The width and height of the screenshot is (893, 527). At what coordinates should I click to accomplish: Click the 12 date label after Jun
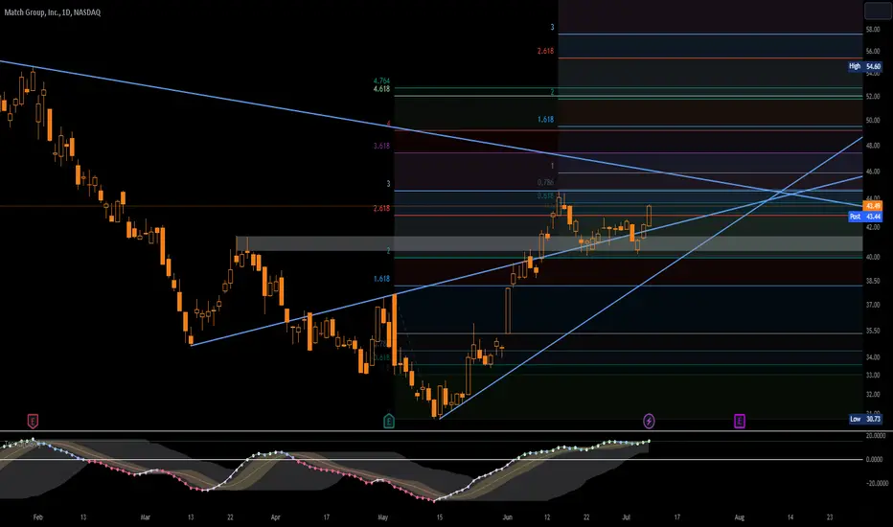547,517
